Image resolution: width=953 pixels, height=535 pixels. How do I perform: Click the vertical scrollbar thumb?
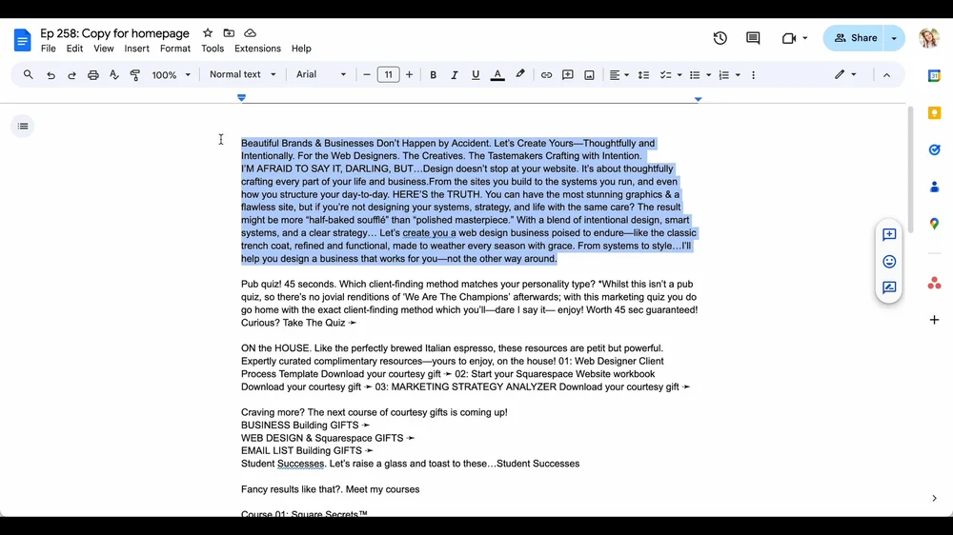click(910, 168)
